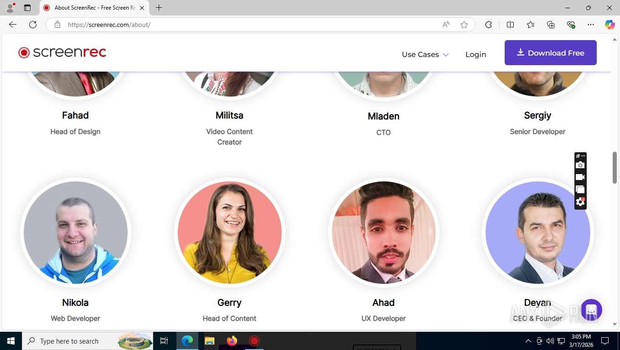Image resolution: width=620 pixels, height=350 pixels.
Task: Click Video Content Creator text
Action: (229, 137)
